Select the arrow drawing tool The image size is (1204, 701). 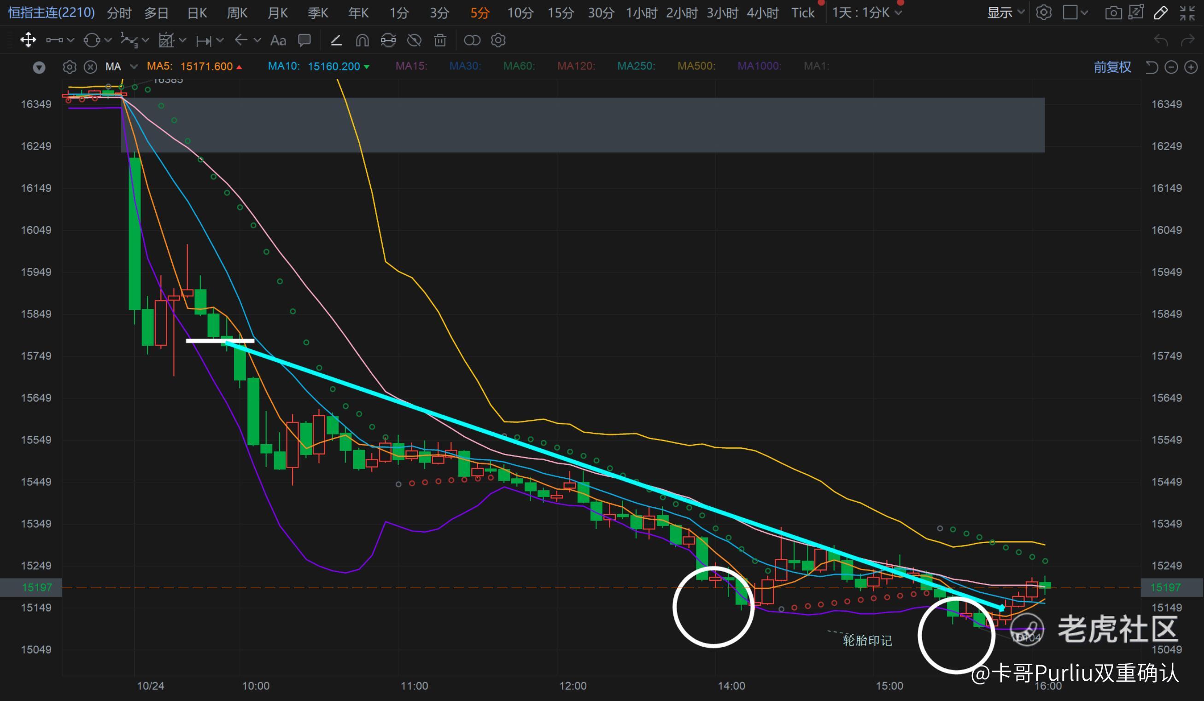coord(241,40)
